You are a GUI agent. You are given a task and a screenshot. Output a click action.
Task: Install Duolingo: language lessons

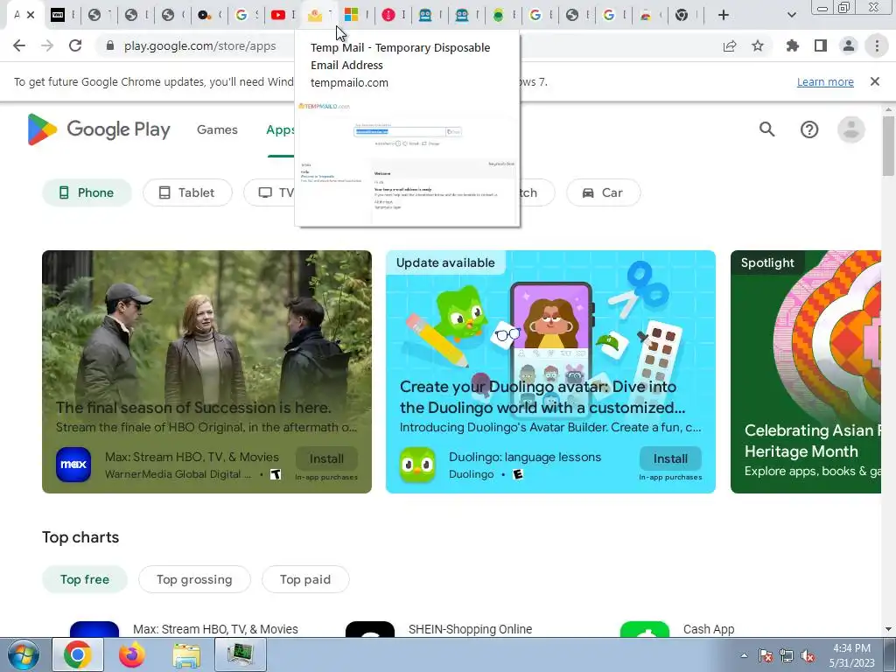pos(670,458)
